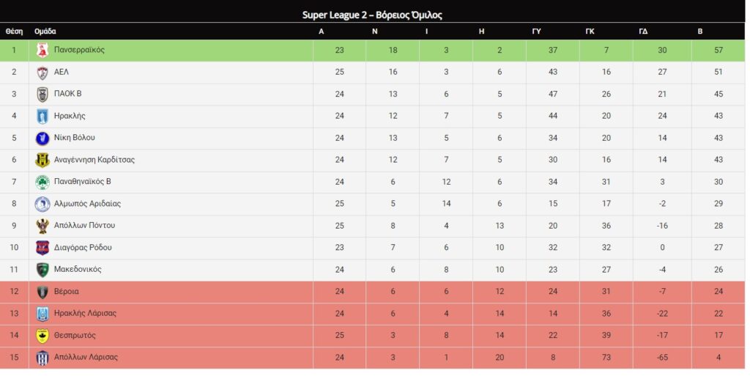Viewport: 750px width, 376px height.
Task: Click the yellow-black Αναγέννηση Καρδίτσας crest
Action: [42, 161]
